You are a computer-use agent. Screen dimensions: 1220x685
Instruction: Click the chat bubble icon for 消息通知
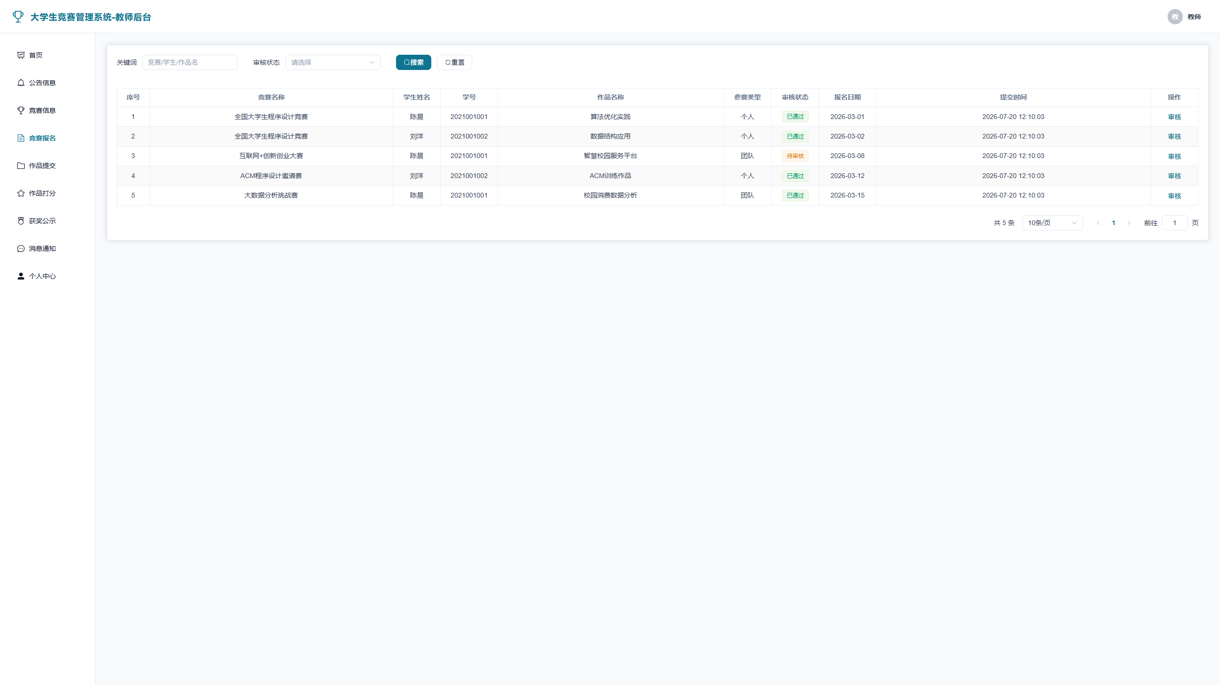pyautogui.click(x=21, y=248)
